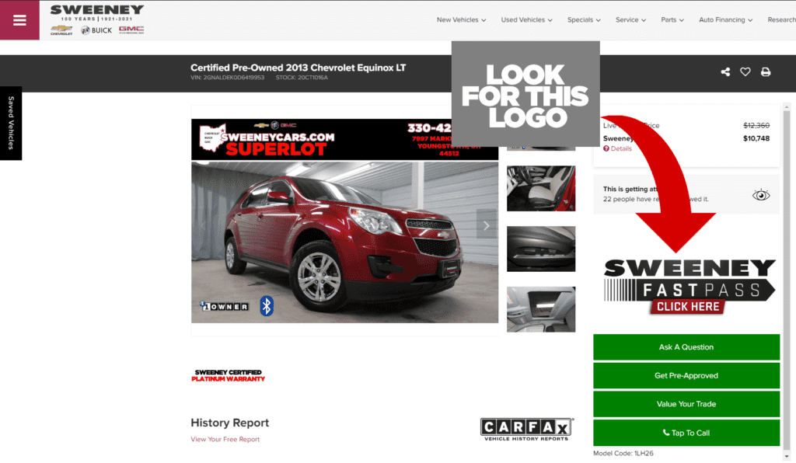Advance to next vehicle photo arrow

coord(487,225)
